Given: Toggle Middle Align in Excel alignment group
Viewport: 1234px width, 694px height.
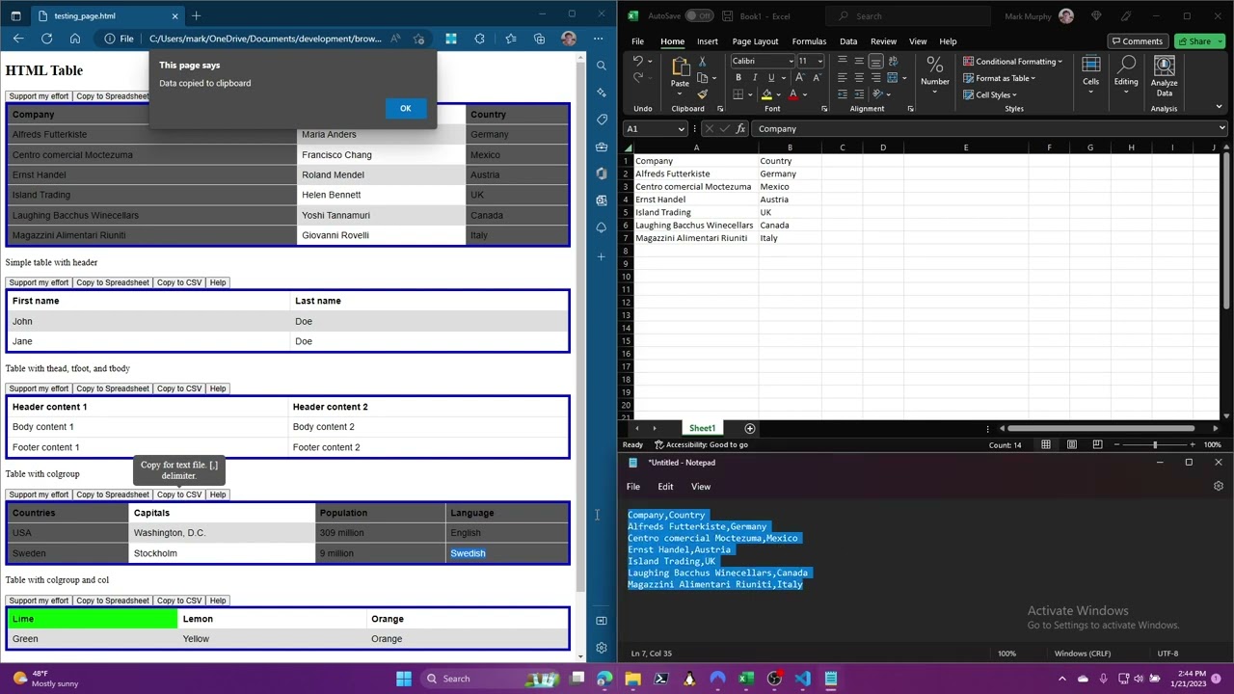Looking at the screenshot, I should [x=859, y=61].
